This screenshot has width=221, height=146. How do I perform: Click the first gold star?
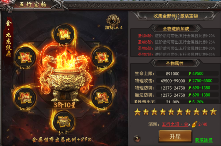pyautogui.click(x=137, y=112)
